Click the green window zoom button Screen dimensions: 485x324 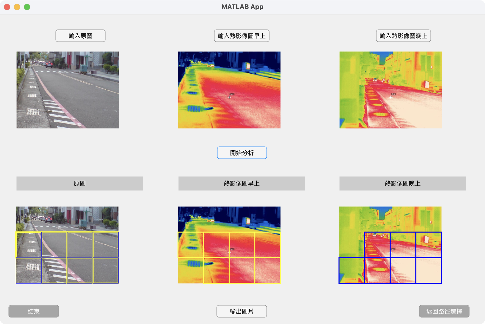27,7
